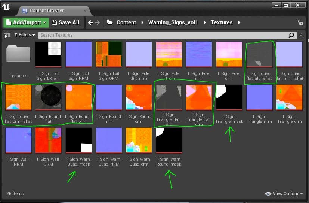Screen dimensions: 309x203
Task: Focus the Search Textures field
Action: 163,35
